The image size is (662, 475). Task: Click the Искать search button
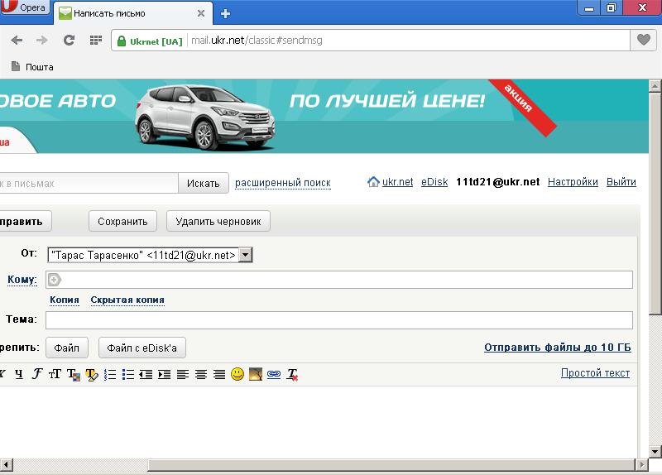coord(204,183)
